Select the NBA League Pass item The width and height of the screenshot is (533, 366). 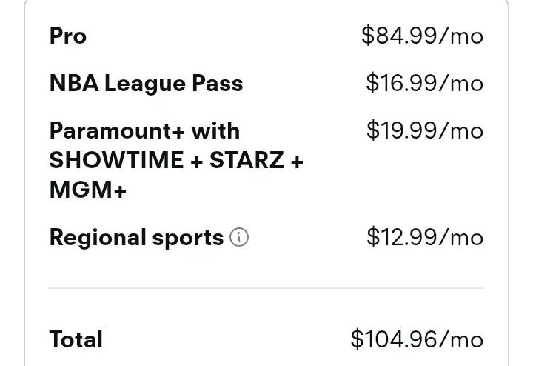point(146,83)
